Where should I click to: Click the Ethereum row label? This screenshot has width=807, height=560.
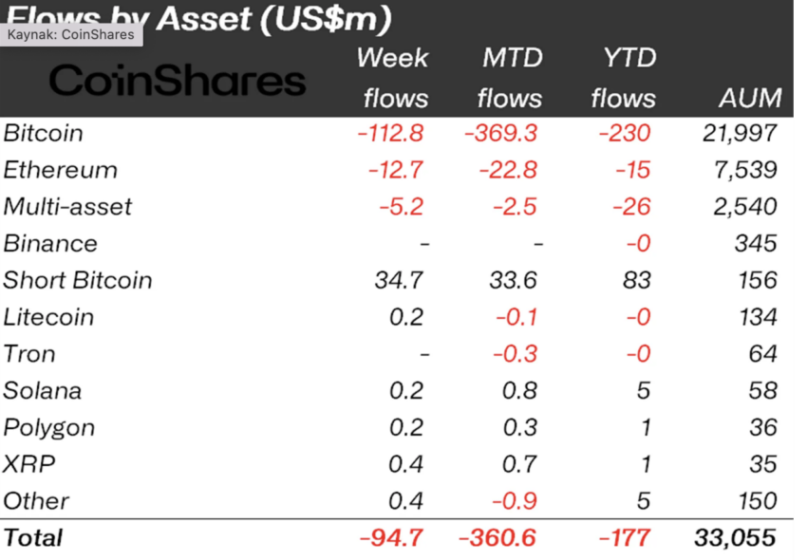point(60,170)
